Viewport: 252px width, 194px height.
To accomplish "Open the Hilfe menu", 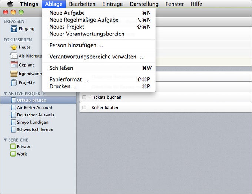I will pyautogui.click(x=196, y=4).
